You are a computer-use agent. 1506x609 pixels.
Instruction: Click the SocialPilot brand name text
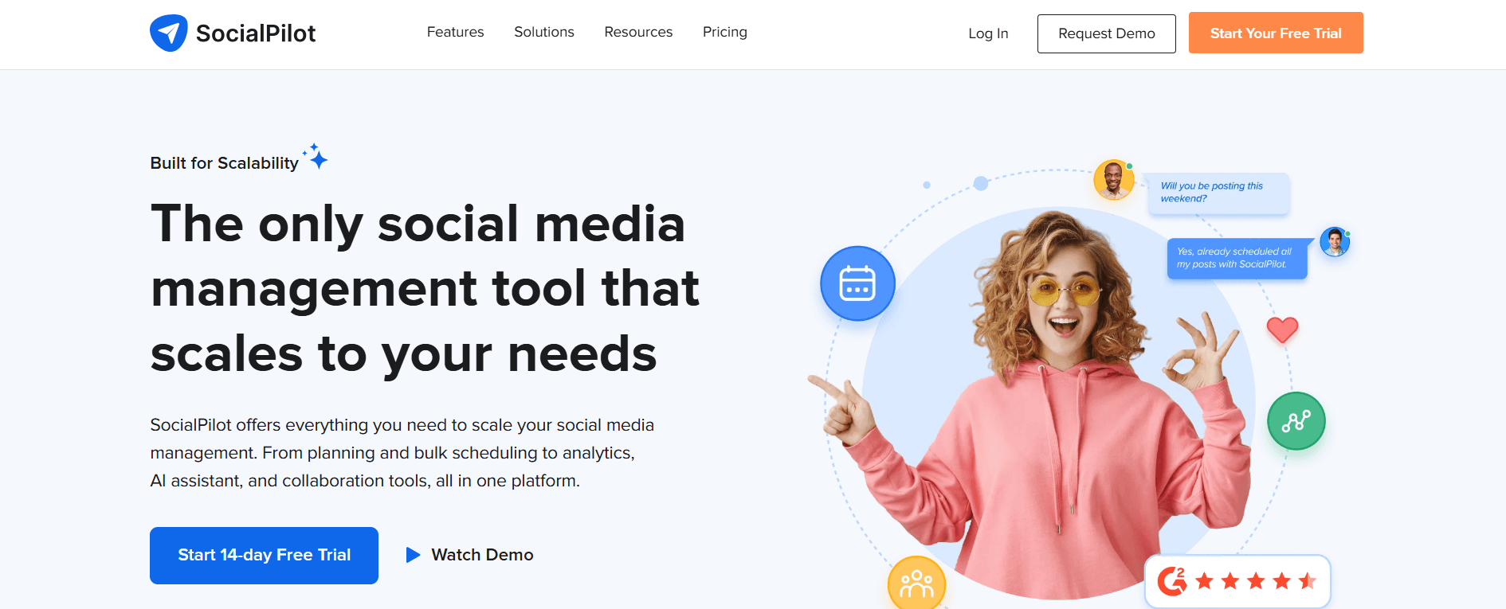point(256,33)
